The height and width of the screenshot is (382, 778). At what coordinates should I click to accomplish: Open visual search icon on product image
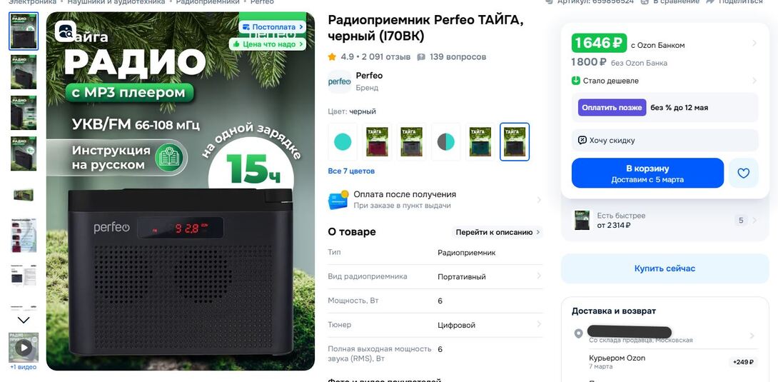66,31
